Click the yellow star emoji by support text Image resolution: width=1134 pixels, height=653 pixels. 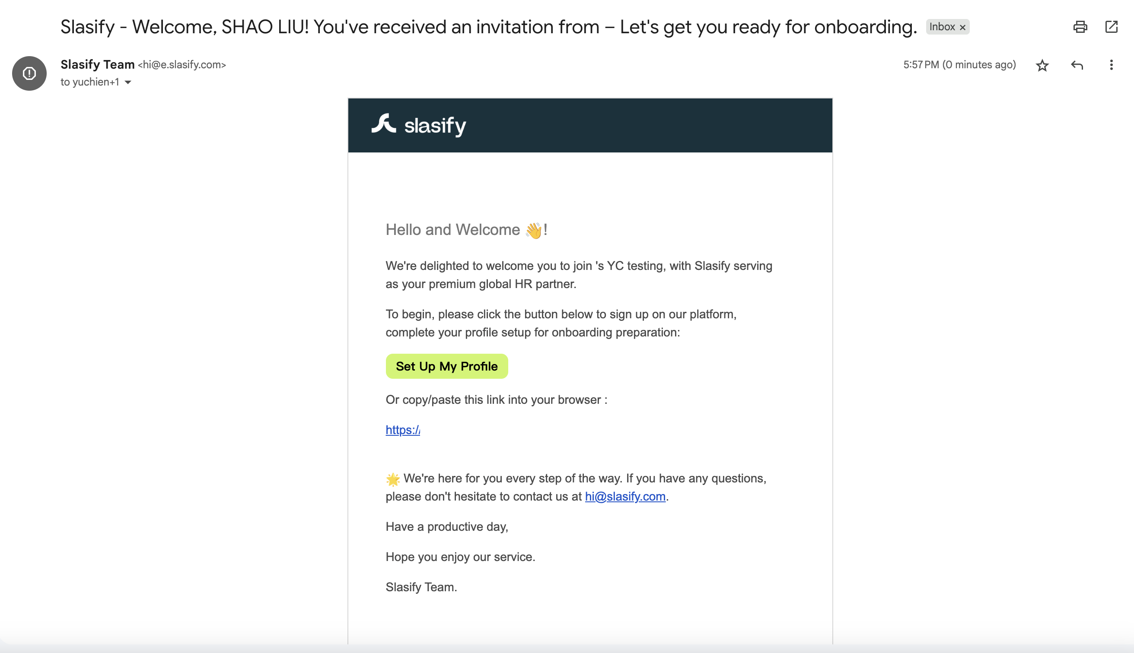point(393,479)
